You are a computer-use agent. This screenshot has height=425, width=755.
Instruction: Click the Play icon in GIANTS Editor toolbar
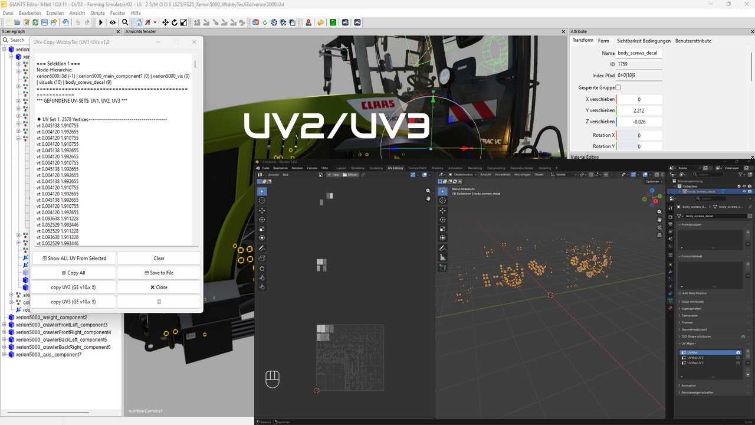tap(101, 22)
